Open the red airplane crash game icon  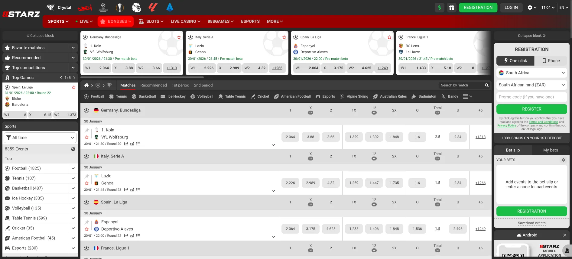[x=85, y=8]
